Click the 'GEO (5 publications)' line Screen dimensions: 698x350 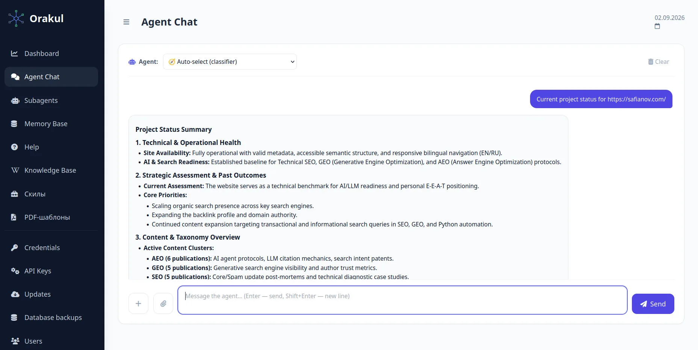[x=264, y=268]
